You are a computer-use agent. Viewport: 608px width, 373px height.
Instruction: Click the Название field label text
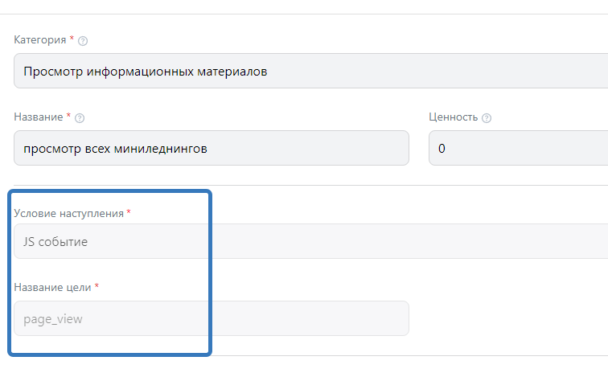pos(38,117)
